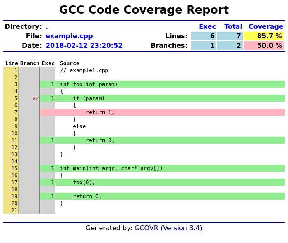Click the 'File:' label

(x=34, y=36)
